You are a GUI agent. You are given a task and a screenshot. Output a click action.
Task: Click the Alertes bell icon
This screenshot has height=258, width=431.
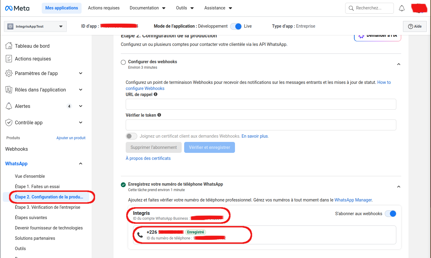(x=9, y=106)
